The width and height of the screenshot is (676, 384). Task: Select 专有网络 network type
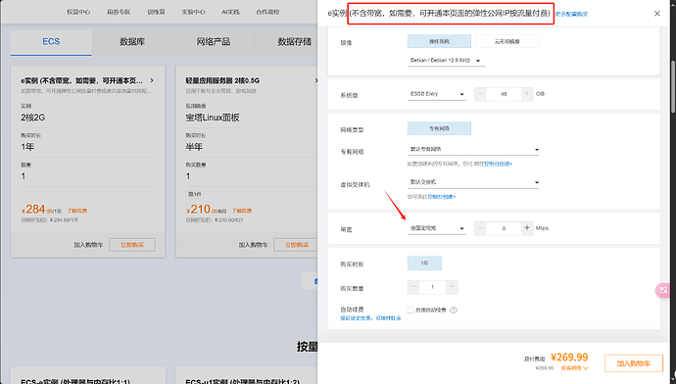pyautogui.click(x=439, y=128)
